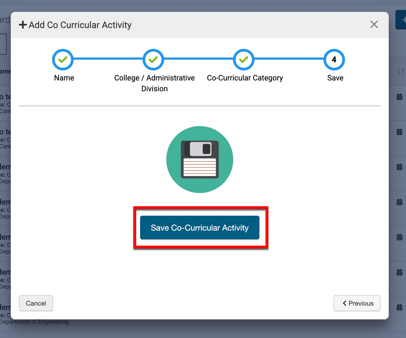Click the floppy disk save illustration

pyautogui.click(x=199, y=160)
